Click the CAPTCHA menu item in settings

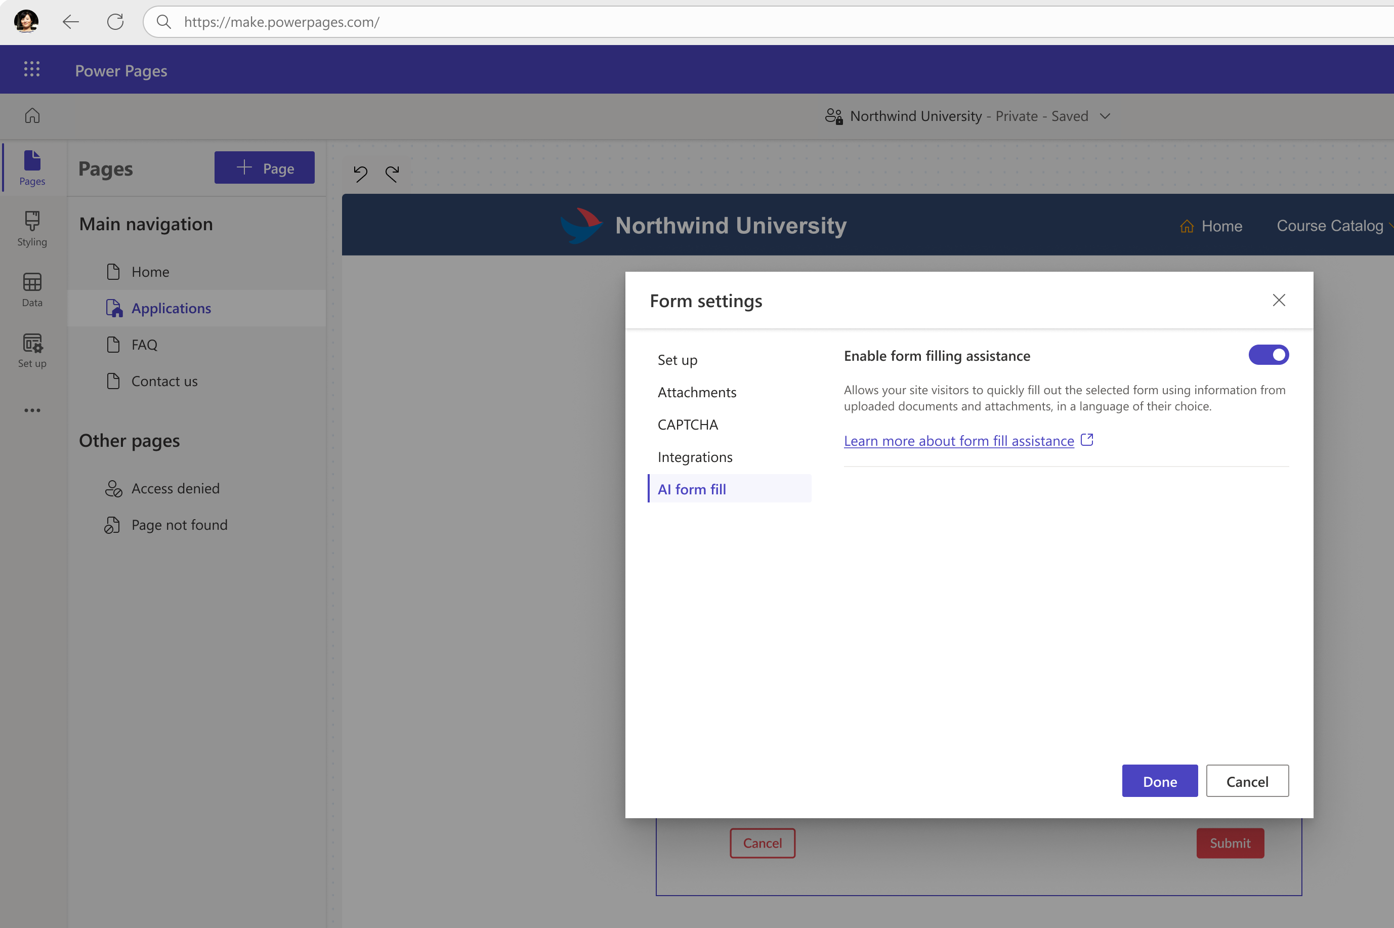[x=689, y=424]
